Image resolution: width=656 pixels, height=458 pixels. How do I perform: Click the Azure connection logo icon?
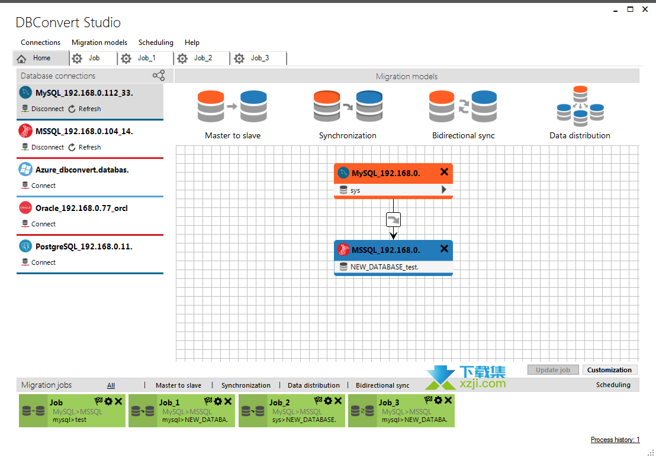[x=25, y=169]
